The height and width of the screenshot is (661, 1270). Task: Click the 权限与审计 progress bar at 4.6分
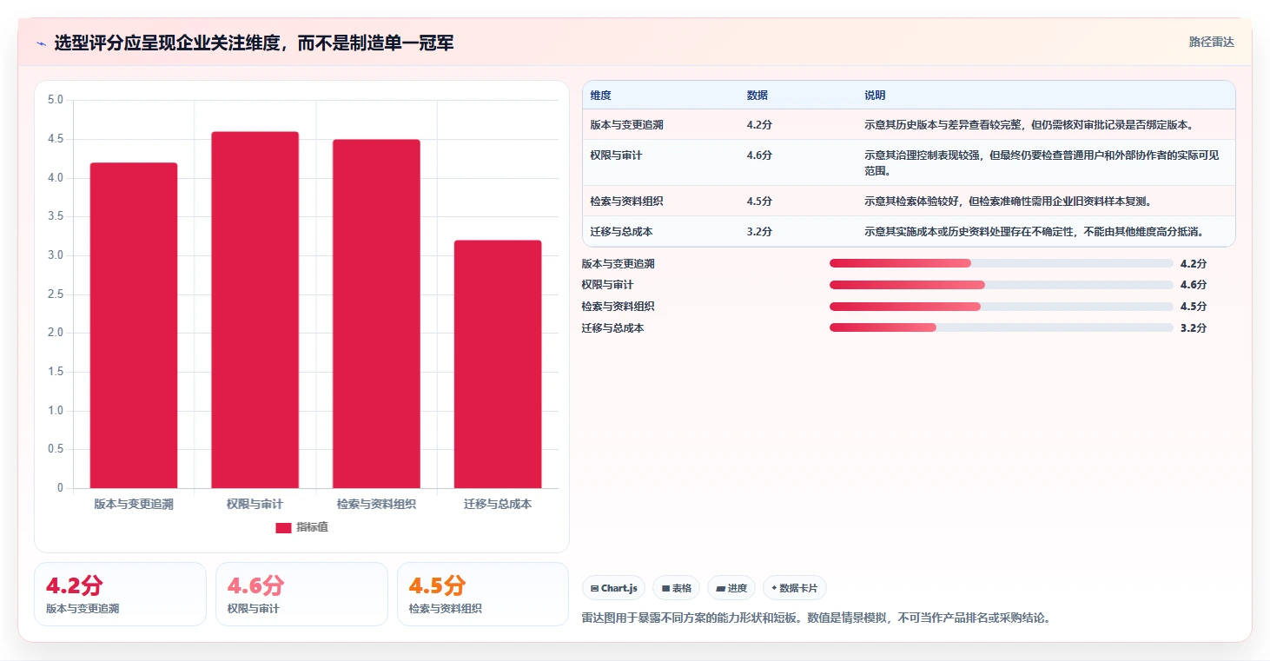click(x=1002, y=285)
